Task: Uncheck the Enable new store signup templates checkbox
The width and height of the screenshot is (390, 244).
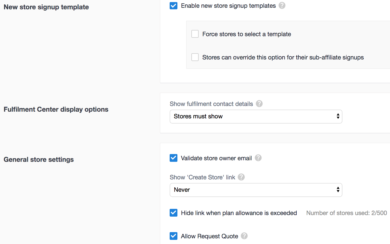Action: 174,6
